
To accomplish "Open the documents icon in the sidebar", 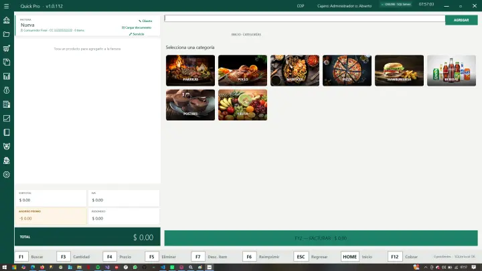I will (7, 62).
